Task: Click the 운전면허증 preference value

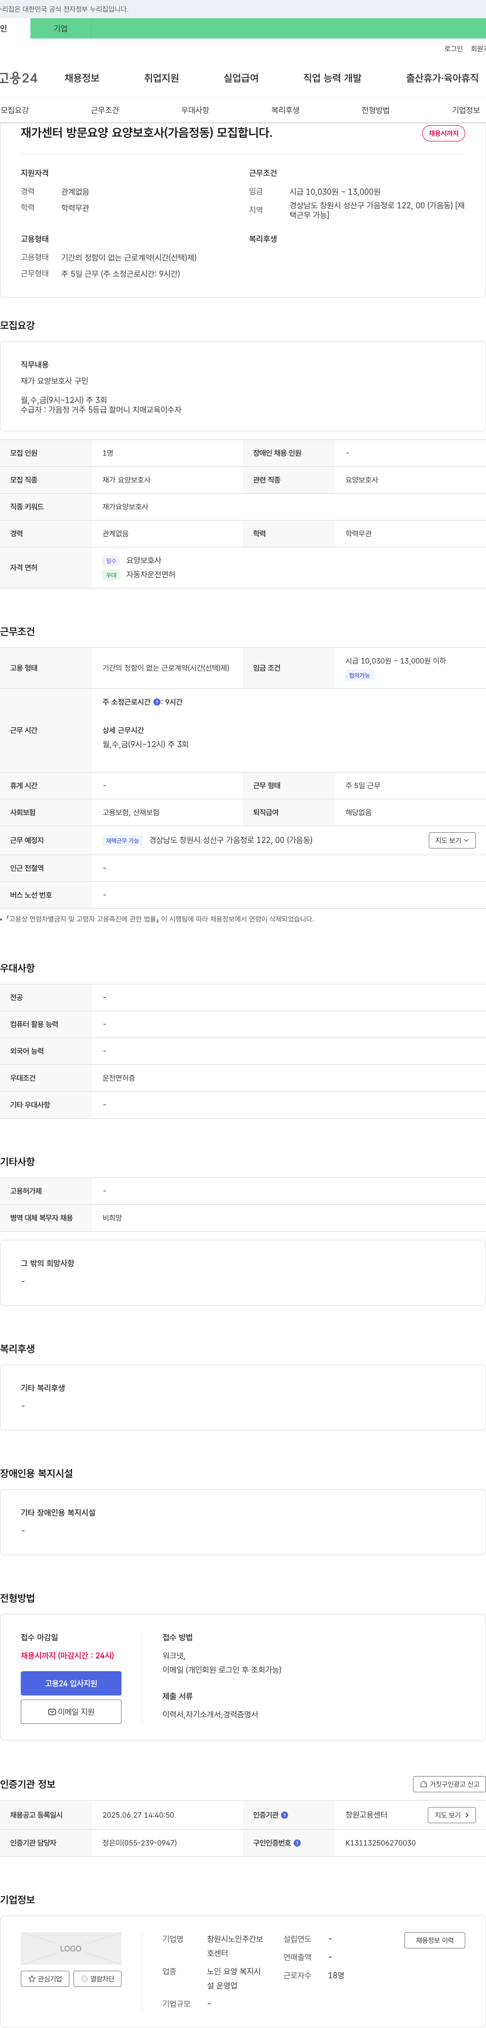Action: coord(119,1078)
